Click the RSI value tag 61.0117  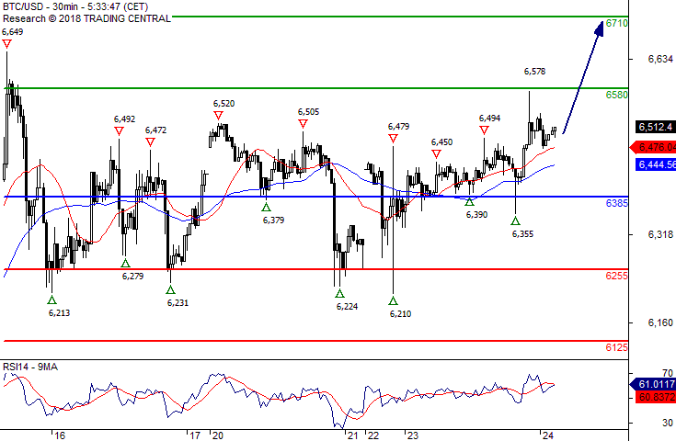pos(653,384)
